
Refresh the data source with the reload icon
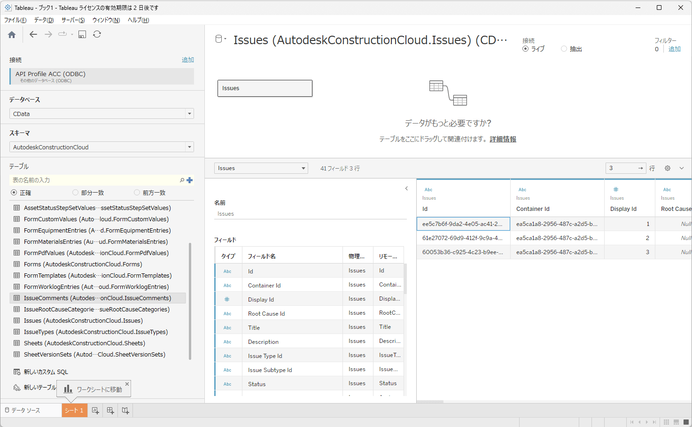[x=97, y=34]
